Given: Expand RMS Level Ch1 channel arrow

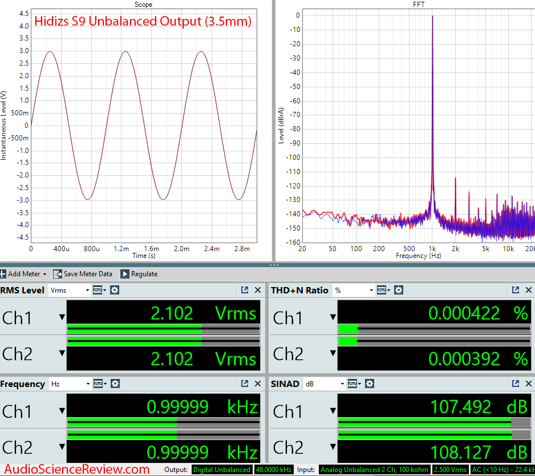Looking at the screenshot, I should (62, 317).
